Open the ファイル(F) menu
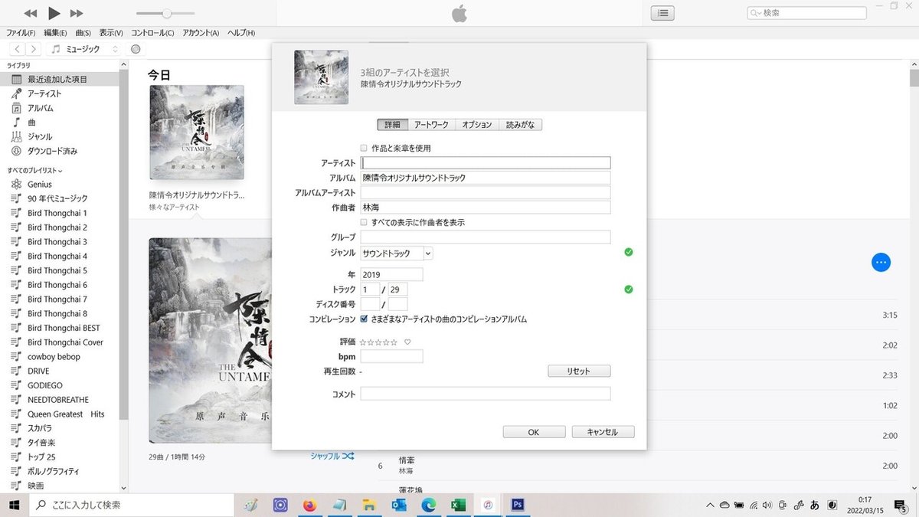 click(x=21, y=33)
